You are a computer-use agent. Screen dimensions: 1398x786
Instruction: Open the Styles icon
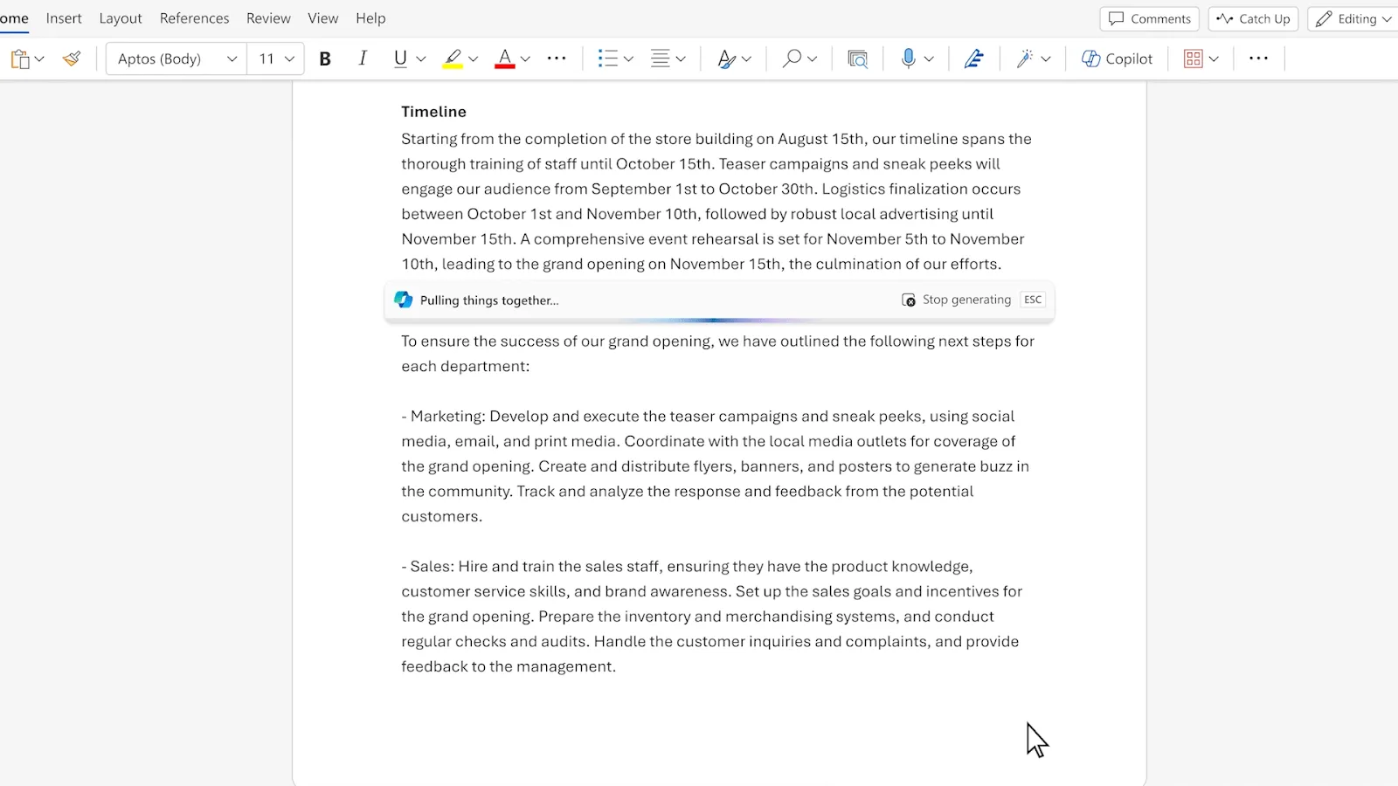point(726,59)
